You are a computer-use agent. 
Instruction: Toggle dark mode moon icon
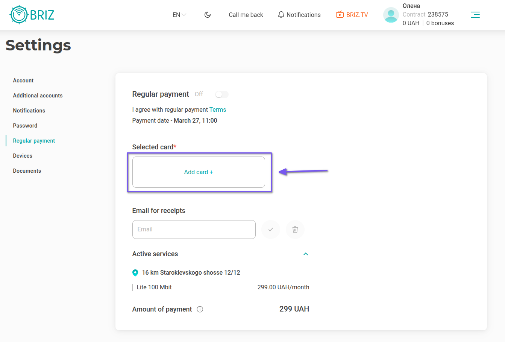coord(208,15)
